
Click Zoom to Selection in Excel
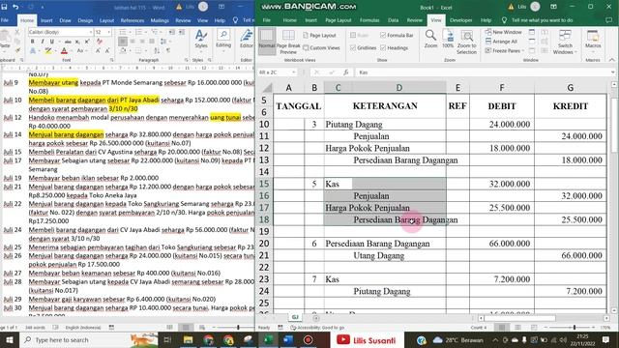point(466,42)
